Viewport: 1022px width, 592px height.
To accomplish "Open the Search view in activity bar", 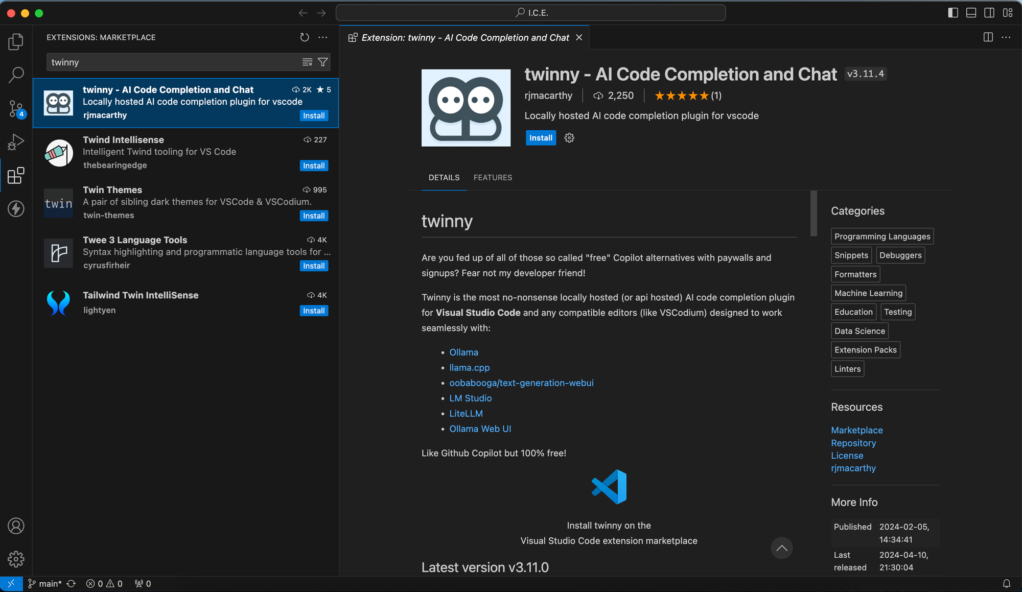I will [16, 75].
